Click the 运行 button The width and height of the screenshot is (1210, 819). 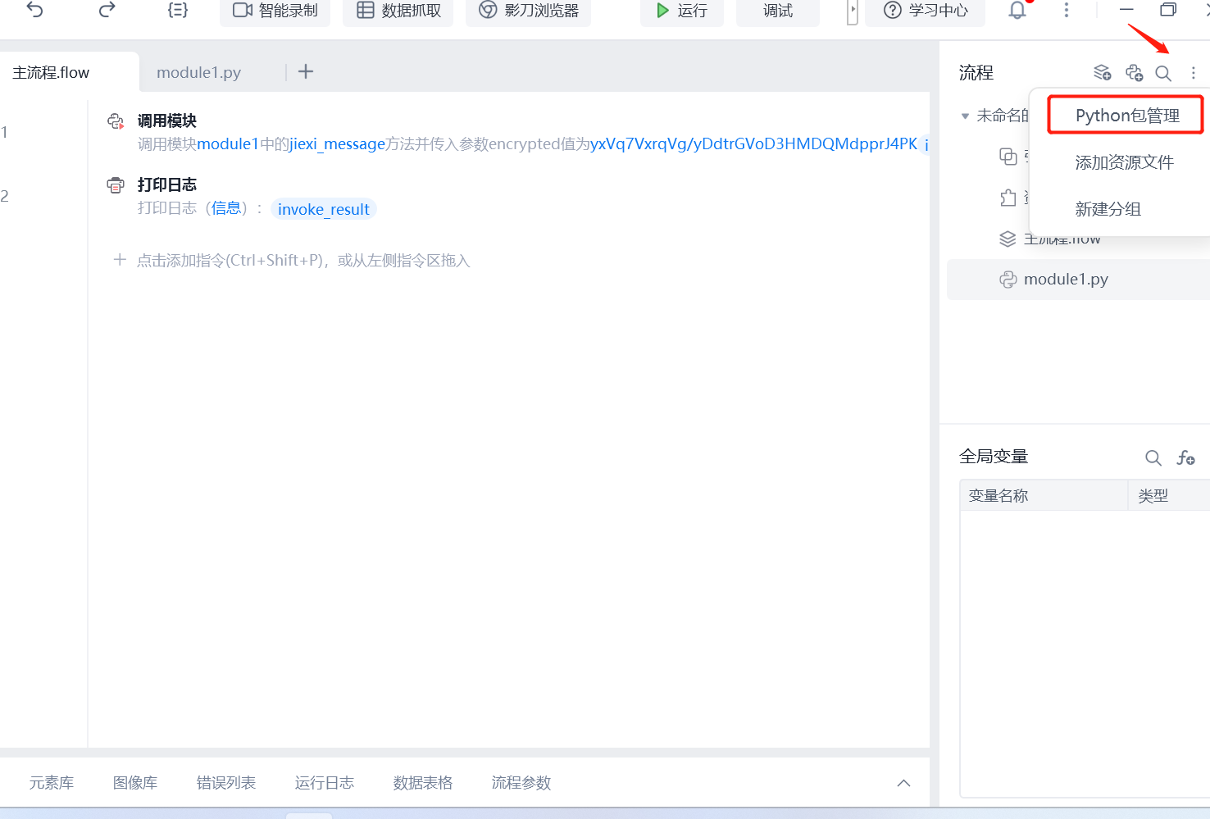pyautogui.click(x=681, y=11)
